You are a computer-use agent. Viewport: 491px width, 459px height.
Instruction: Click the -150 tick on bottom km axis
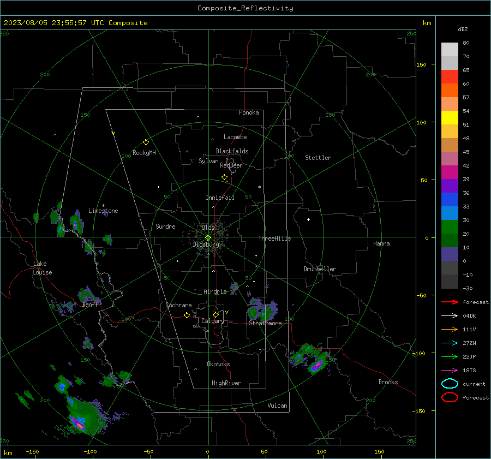coord(32,451)
